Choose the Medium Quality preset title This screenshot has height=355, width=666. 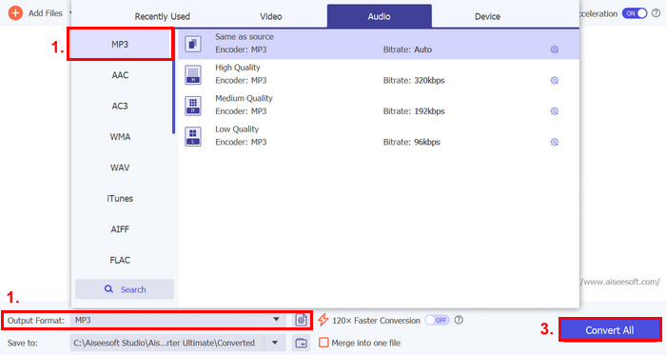pos(244,98)
